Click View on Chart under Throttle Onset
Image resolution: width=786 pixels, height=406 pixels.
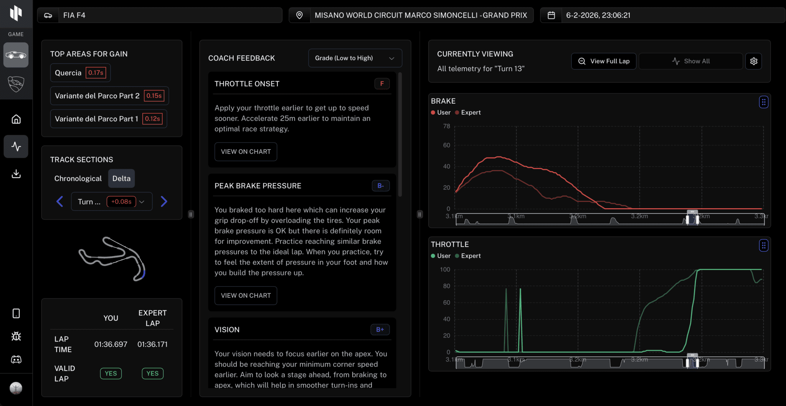[x=246, y=152]
